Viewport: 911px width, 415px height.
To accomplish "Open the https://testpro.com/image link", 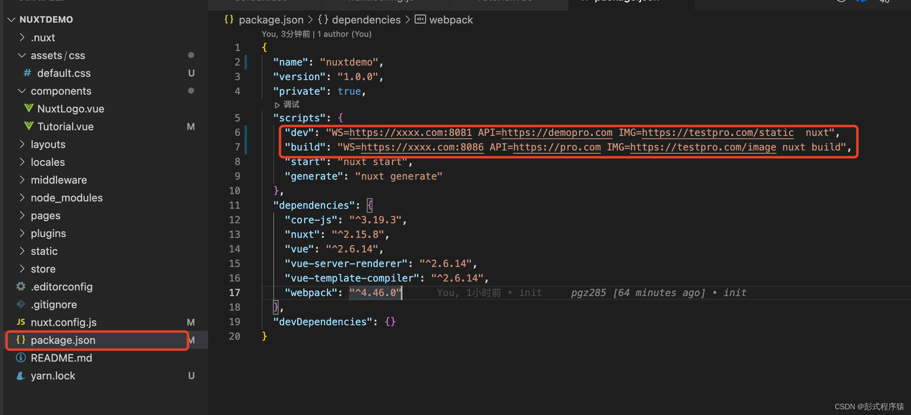I will [703, 147].
